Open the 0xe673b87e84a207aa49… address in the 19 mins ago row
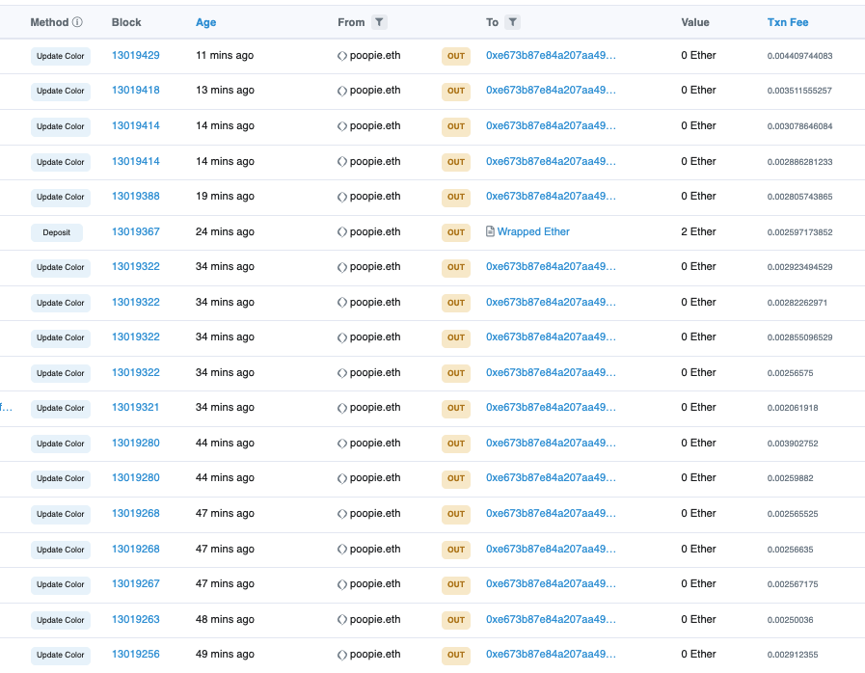The height and width of the screenshot is (673, 865). [551, 196]
